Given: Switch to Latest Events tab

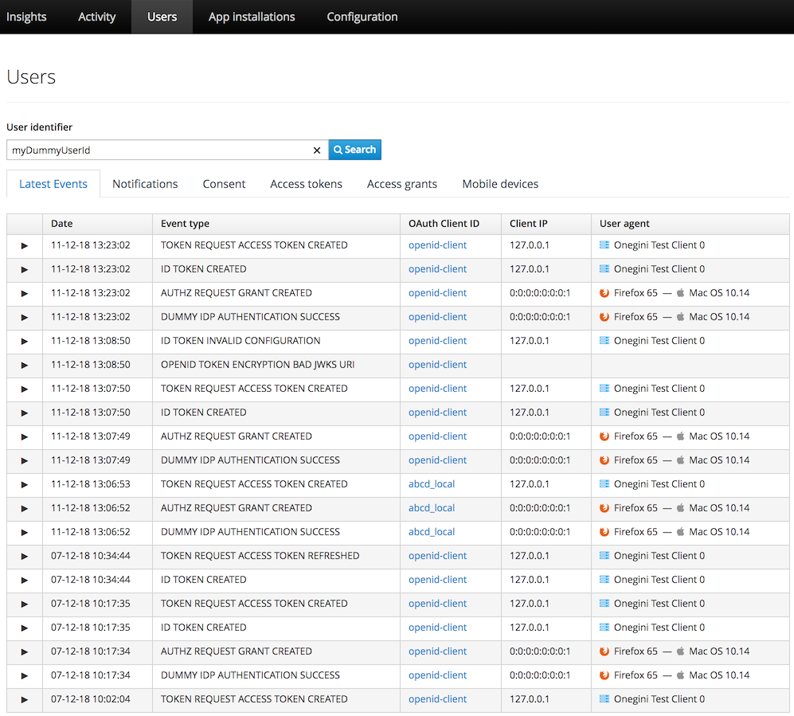Looking at the screenshot, I should [x=53, y=184].
